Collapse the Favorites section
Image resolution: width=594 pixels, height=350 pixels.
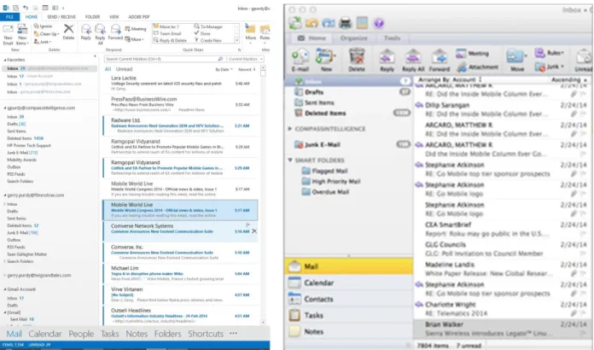pyautogui.click(x=5, y=60)
